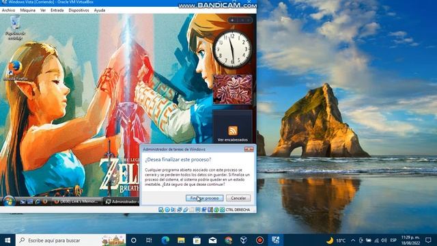Click the RSS feed icon in the sidebar gadget
Screen dimensions: 437x246
pos(233,131)
